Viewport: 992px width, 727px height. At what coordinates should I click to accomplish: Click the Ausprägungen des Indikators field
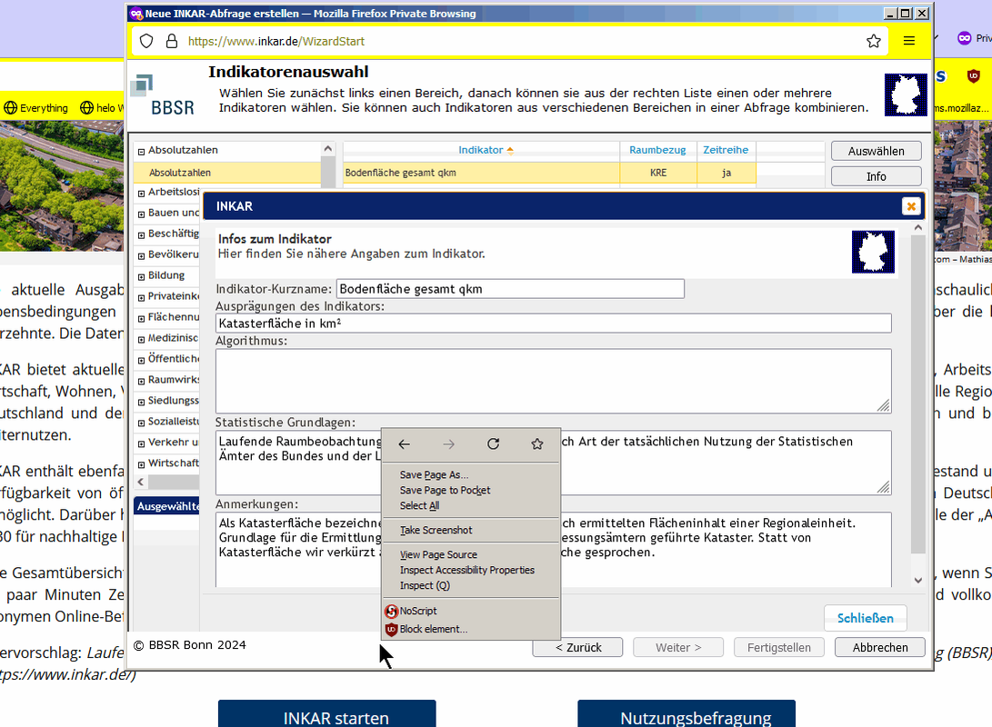[553, 323]
